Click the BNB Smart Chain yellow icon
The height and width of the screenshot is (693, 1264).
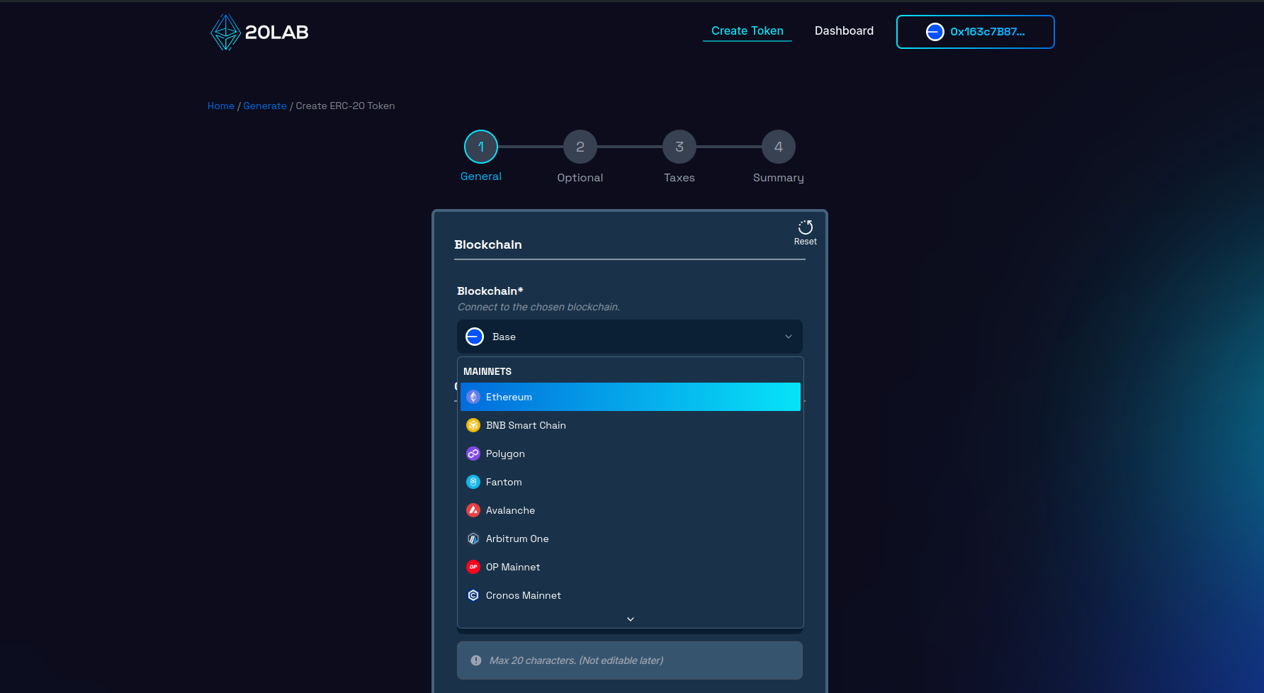point(473,425)
